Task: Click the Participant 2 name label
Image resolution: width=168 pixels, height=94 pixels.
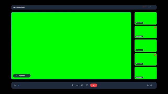Action: pos(139,36)
